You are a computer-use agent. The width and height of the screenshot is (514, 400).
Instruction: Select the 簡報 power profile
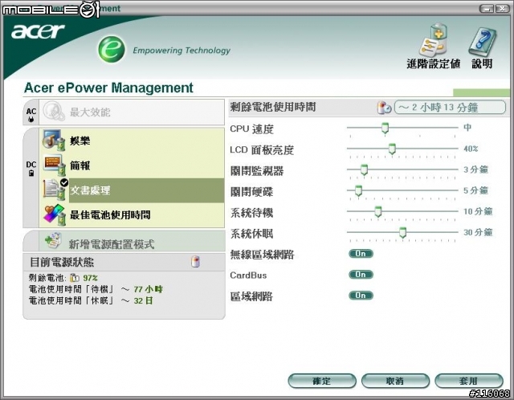tap(132, 165)
